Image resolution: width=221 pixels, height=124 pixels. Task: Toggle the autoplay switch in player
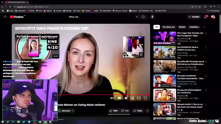(112, 98)
